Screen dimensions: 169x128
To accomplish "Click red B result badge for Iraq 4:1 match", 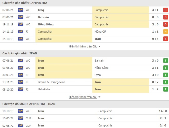I will point(166,10).
